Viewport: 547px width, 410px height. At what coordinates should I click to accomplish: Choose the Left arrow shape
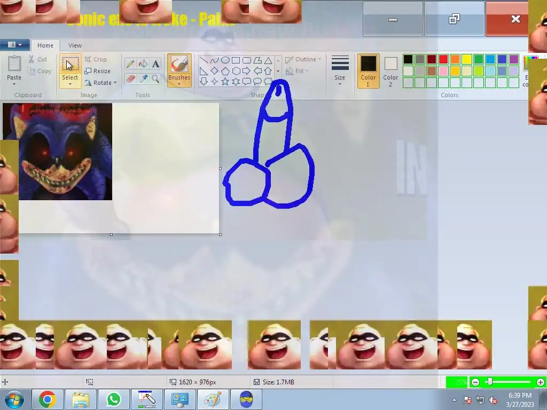[x=257, y=71]
